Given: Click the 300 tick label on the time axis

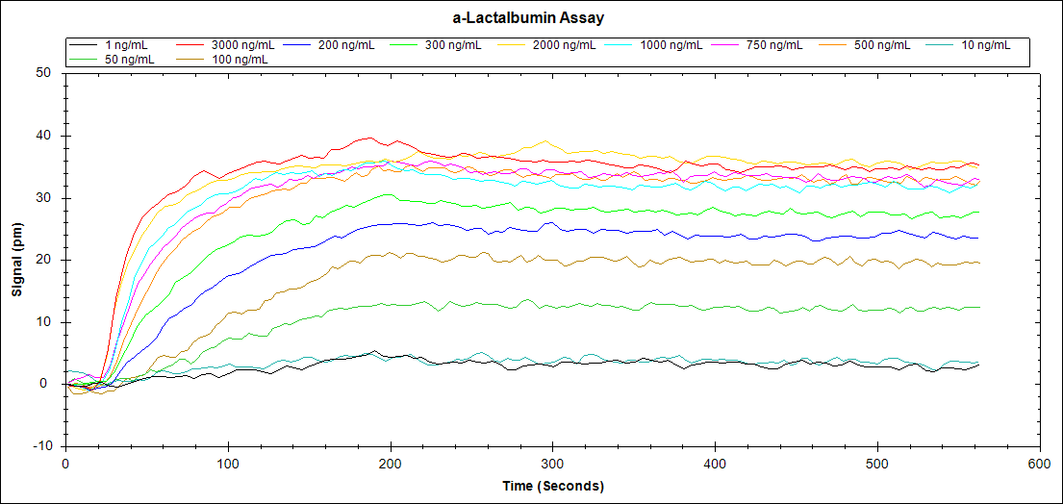Looking at the screenshot, I should pyautogui.click(x=552, y=464).
